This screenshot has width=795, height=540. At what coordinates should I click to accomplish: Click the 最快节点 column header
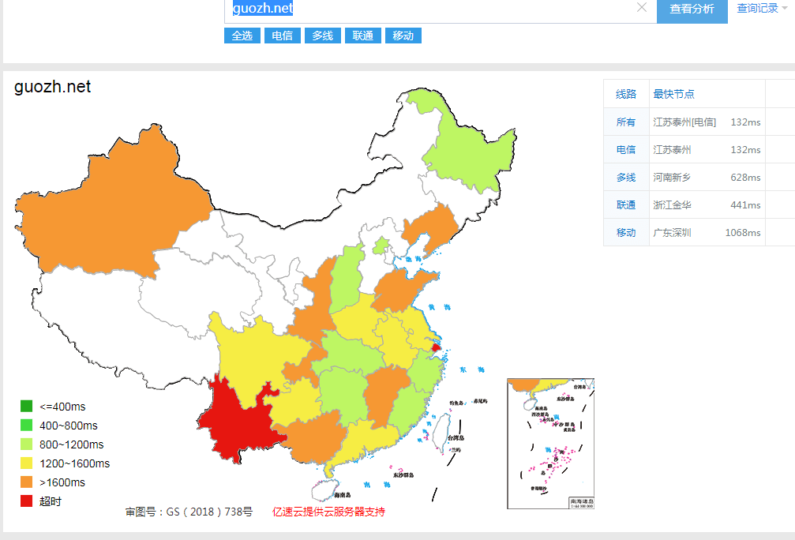tap(673, 94)
